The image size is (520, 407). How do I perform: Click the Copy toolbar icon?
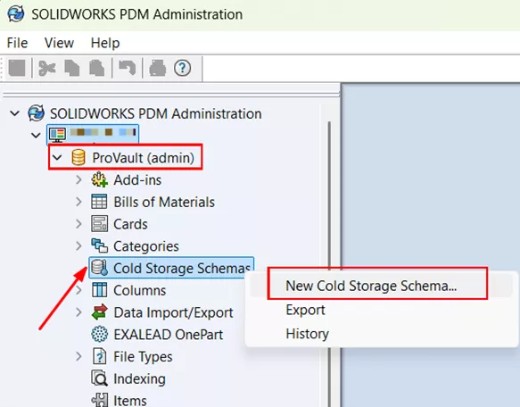coord(72,69)
